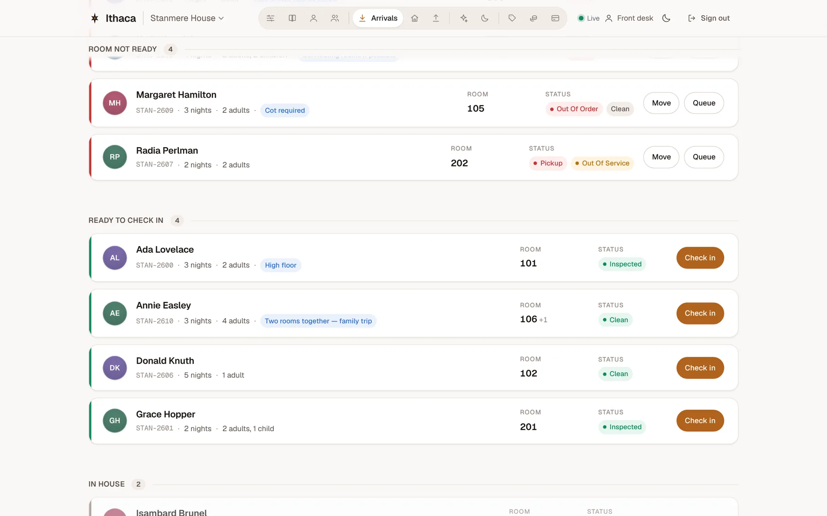Image resolution: width=827 pixels, height=516 pixels.
Task: Open the Front desk user profile
Action: (629, 18)
